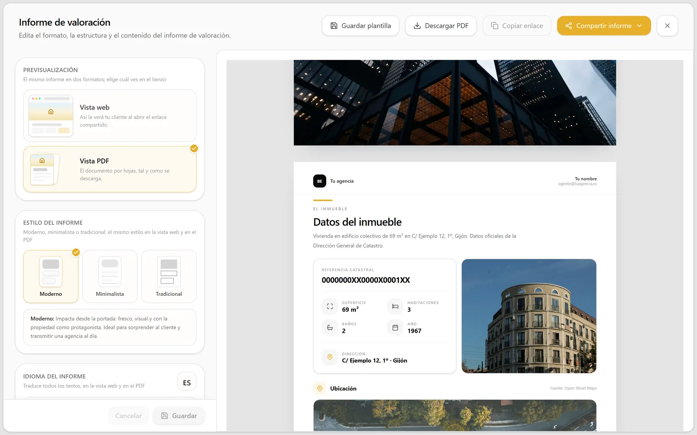Click the agente@tuagencia.es email text
The height and width of the screenshot is (435, 697).
tap(578, 184)
